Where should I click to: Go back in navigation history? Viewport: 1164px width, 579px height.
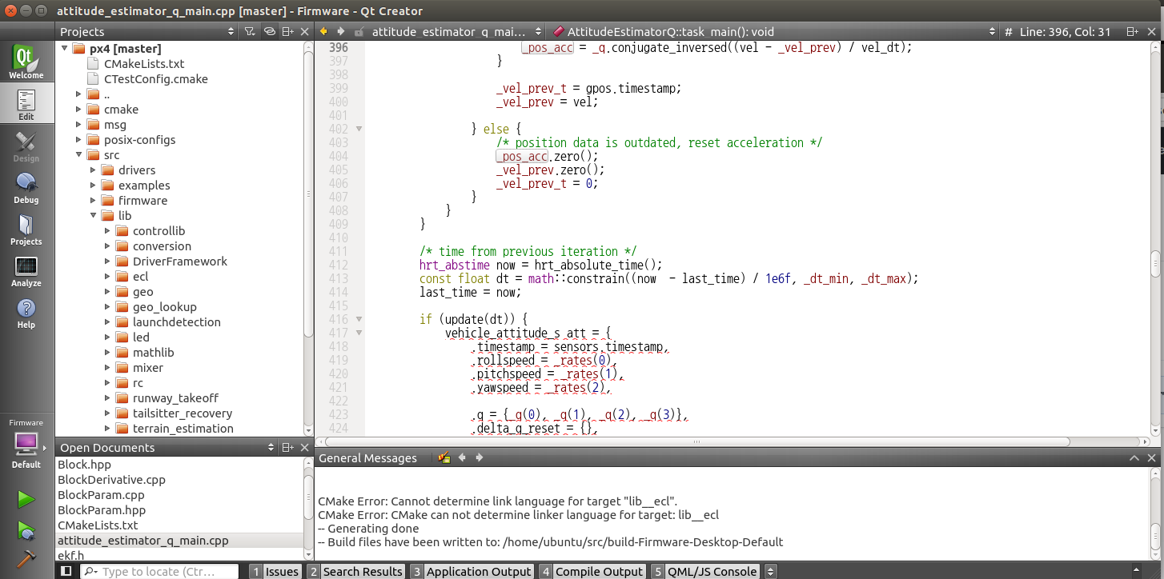click(x=323, y=31)
